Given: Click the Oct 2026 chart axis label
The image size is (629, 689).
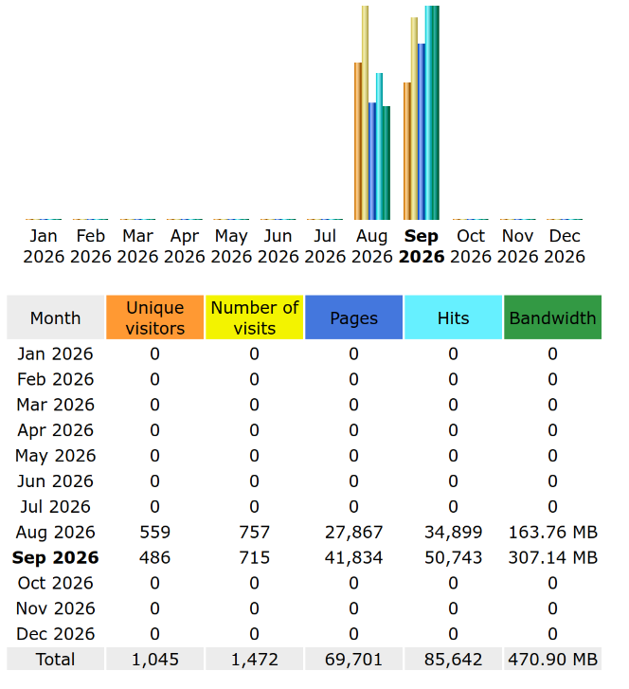Looking at the screenshot, I should click(x=471, y=246).
